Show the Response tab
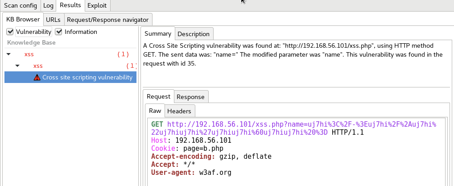The width and height of the screenshot is (454, 186). pos(190,97)
